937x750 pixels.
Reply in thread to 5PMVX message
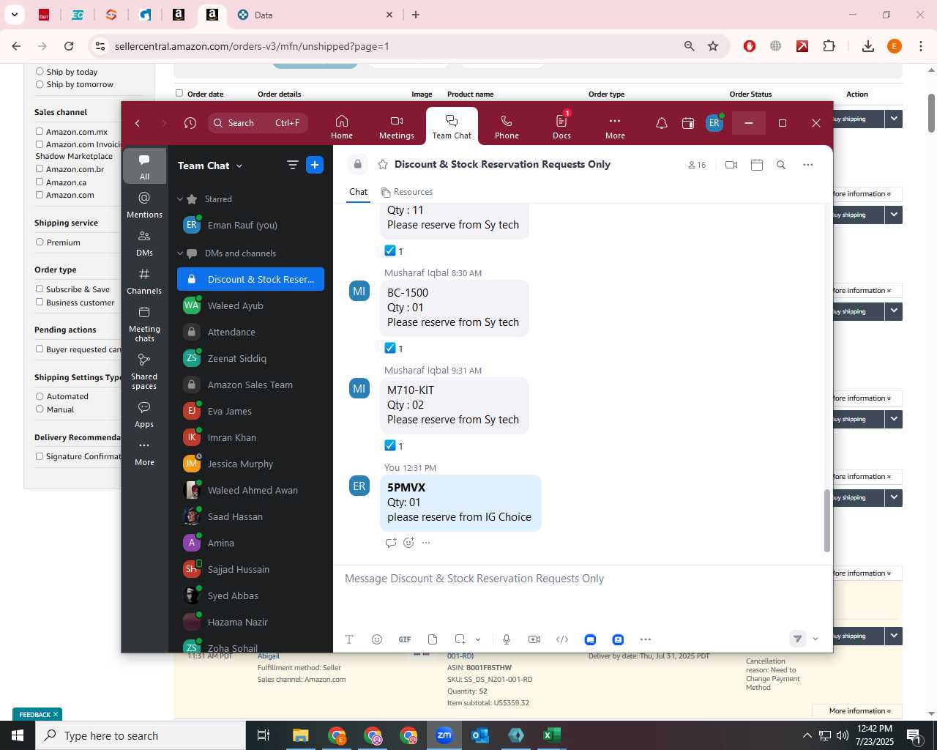click(391, 543)
